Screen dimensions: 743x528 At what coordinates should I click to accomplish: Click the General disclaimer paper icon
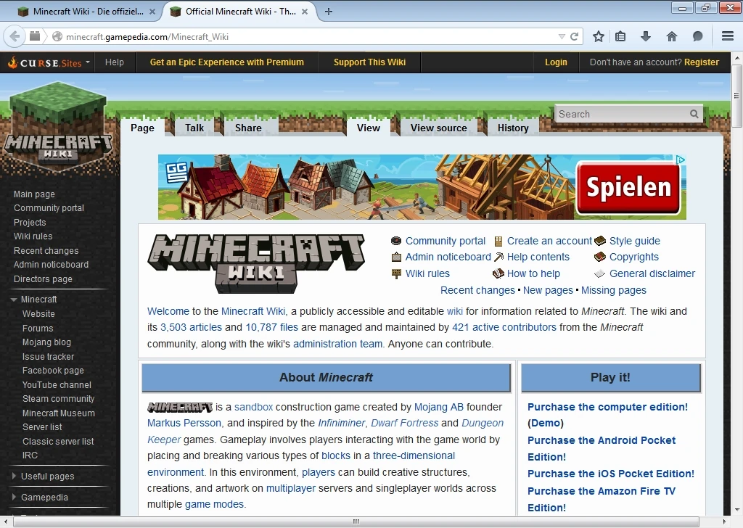point(600,273)
